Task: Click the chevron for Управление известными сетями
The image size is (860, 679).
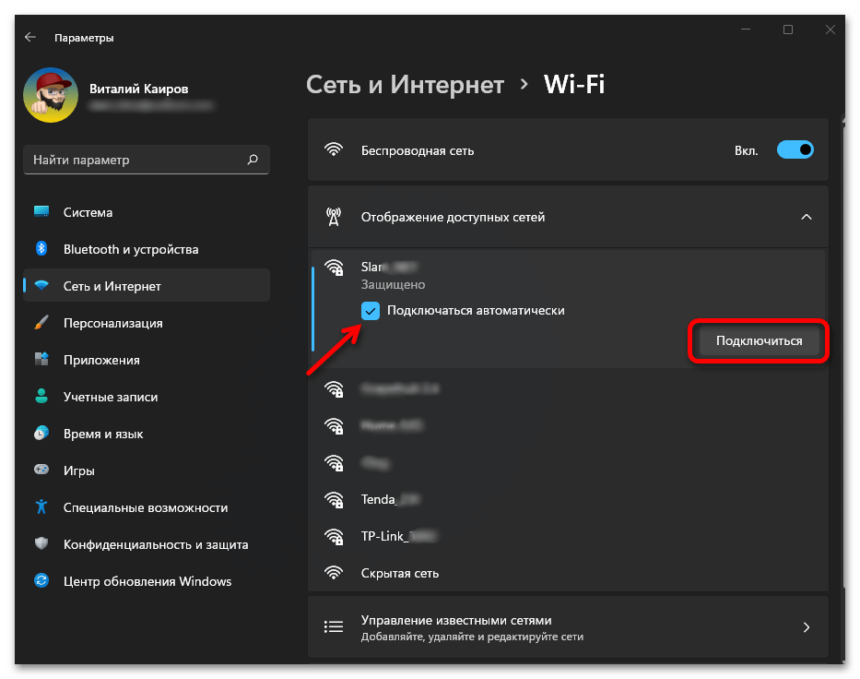Action: [x=807, y=626]
